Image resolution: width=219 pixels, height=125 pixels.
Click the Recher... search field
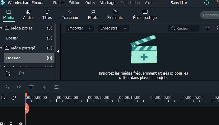point(184,28)
